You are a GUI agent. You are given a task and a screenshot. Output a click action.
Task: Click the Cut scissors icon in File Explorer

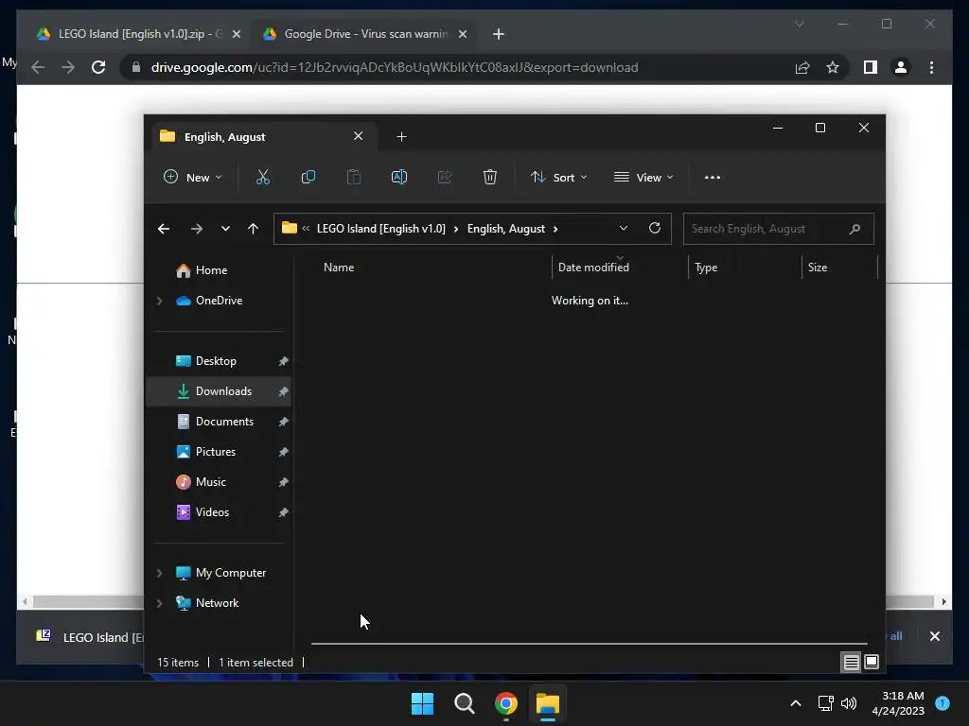click(263, 177)
